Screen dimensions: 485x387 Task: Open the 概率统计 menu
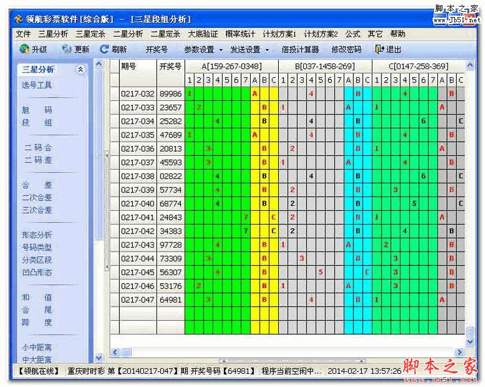240,33
